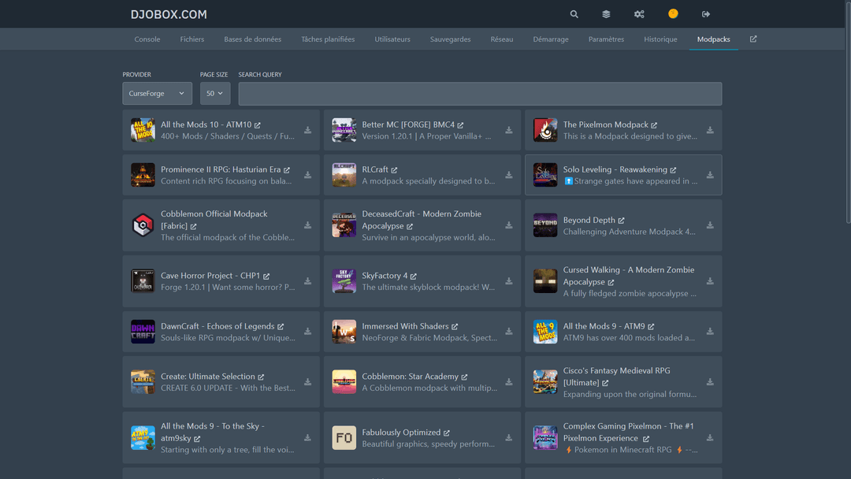
Task: Click the page vertical scrollbar thumb
Action: coord(848,111)
